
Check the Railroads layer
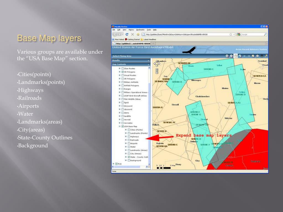tap(129, 140)
